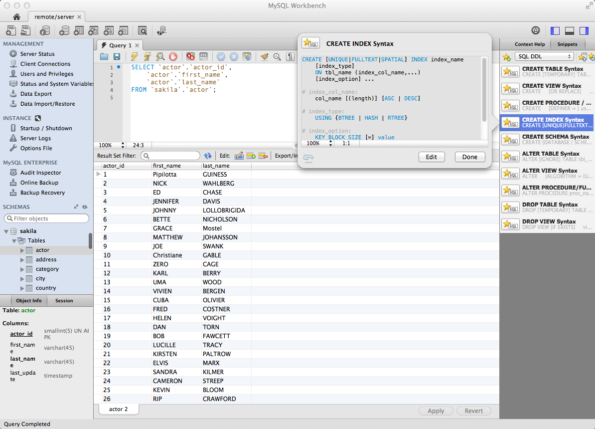The width and height of the screenshot is (595, 429).
Task: Open the Server Logs panel
Action: click(34, 138)
